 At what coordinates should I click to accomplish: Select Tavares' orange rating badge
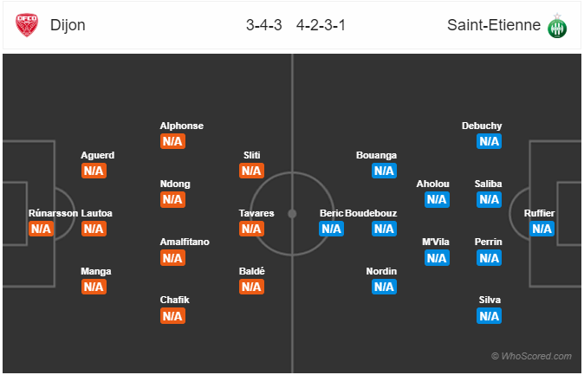coord(251,229)
